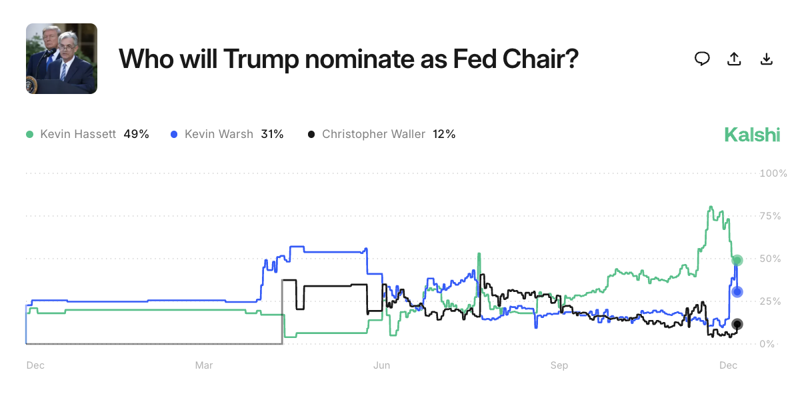Click the Kalshi logo

[752, 135]
